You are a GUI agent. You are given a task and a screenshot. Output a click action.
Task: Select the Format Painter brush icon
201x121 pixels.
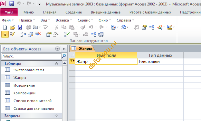point(83,27)
